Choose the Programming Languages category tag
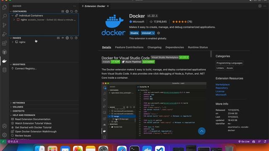This screenshot has width=269, height=151. [229, 63]
